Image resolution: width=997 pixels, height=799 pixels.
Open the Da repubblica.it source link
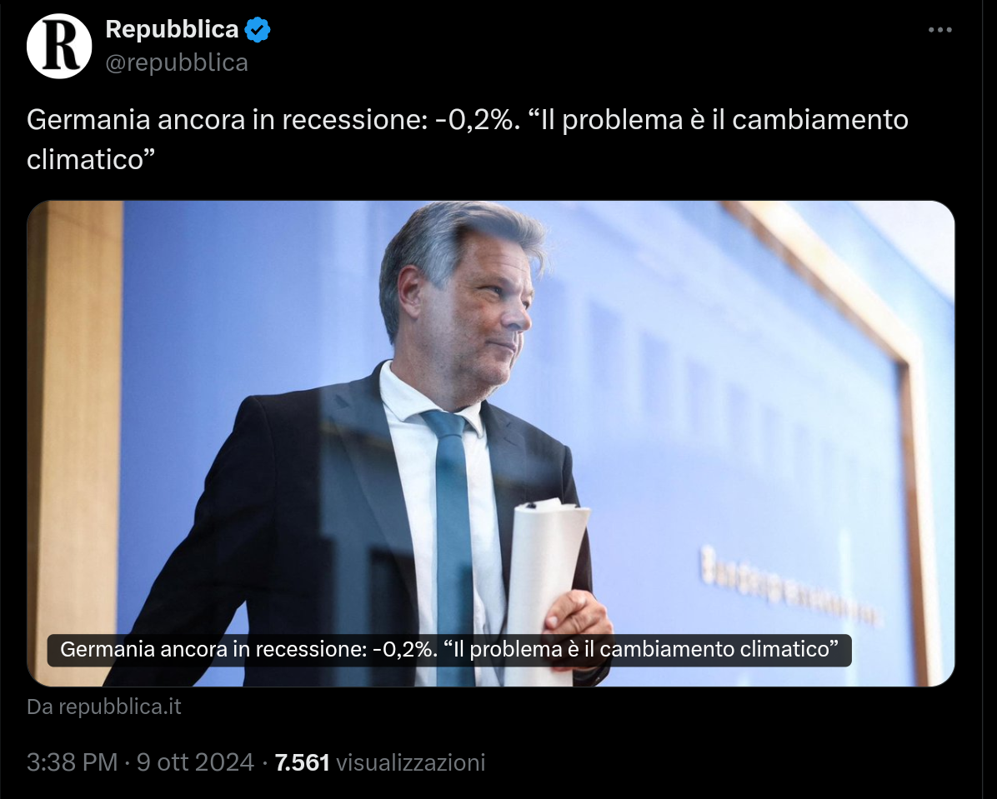click(x=103, y=706)
